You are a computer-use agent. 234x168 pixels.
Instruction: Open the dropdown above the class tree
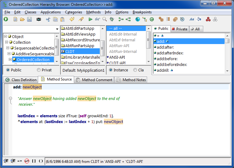click(57, 29)
